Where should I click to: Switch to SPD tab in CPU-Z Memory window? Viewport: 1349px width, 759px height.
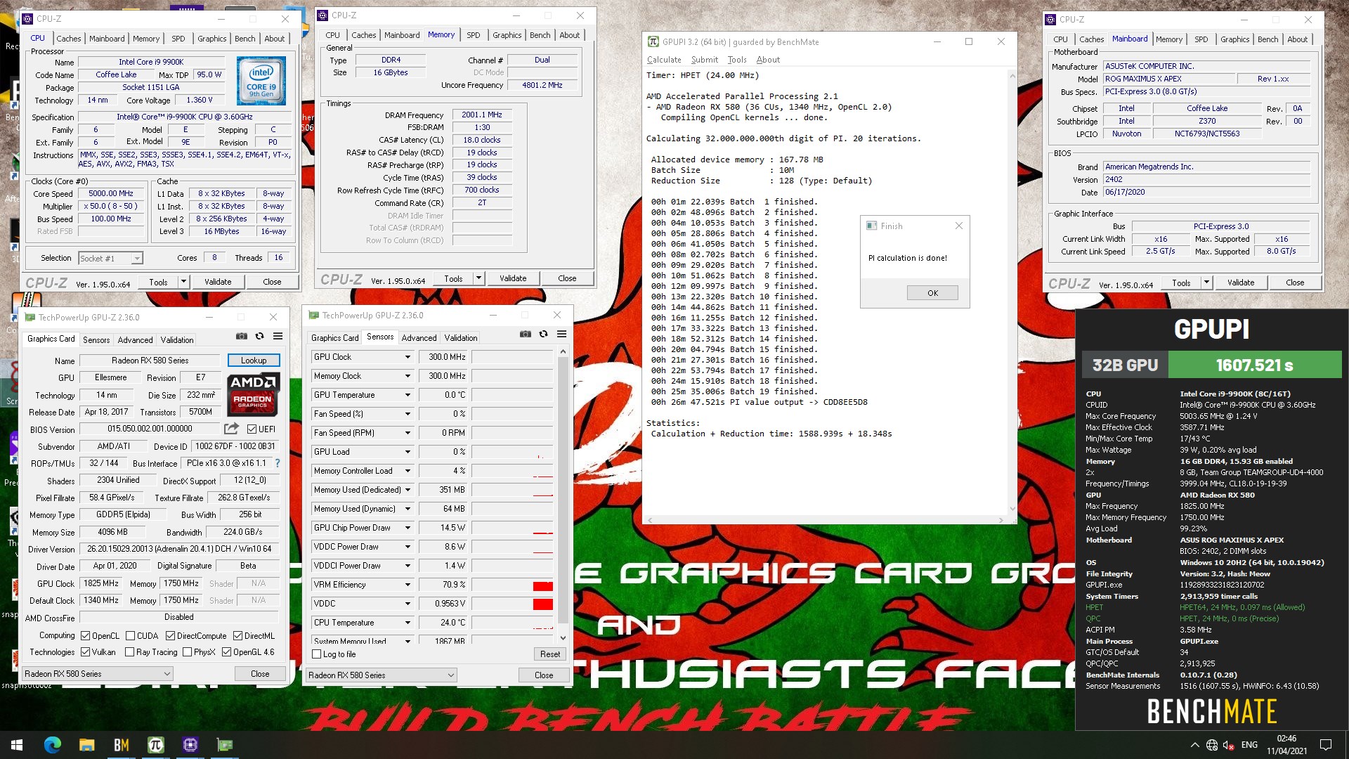point(473,34)
